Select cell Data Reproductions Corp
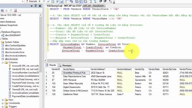Screen dimensions: 192x108 coord(76,76)
